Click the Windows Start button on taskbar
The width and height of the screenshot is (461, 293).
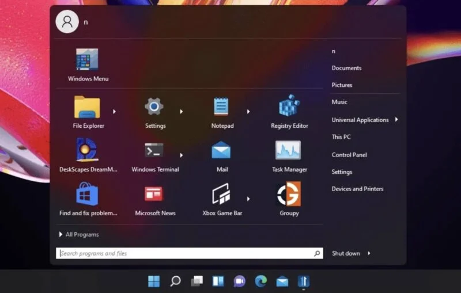tap(154, 281)
